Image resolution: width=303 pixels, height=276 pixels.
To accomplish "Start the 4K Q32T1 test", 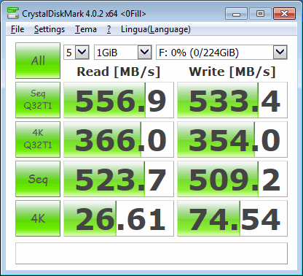I will click(x=38, y=139).
